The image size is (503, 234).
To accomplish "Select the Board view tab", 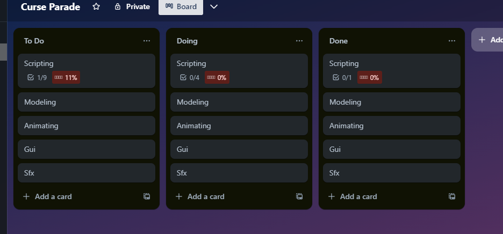I will coord(181,6).
